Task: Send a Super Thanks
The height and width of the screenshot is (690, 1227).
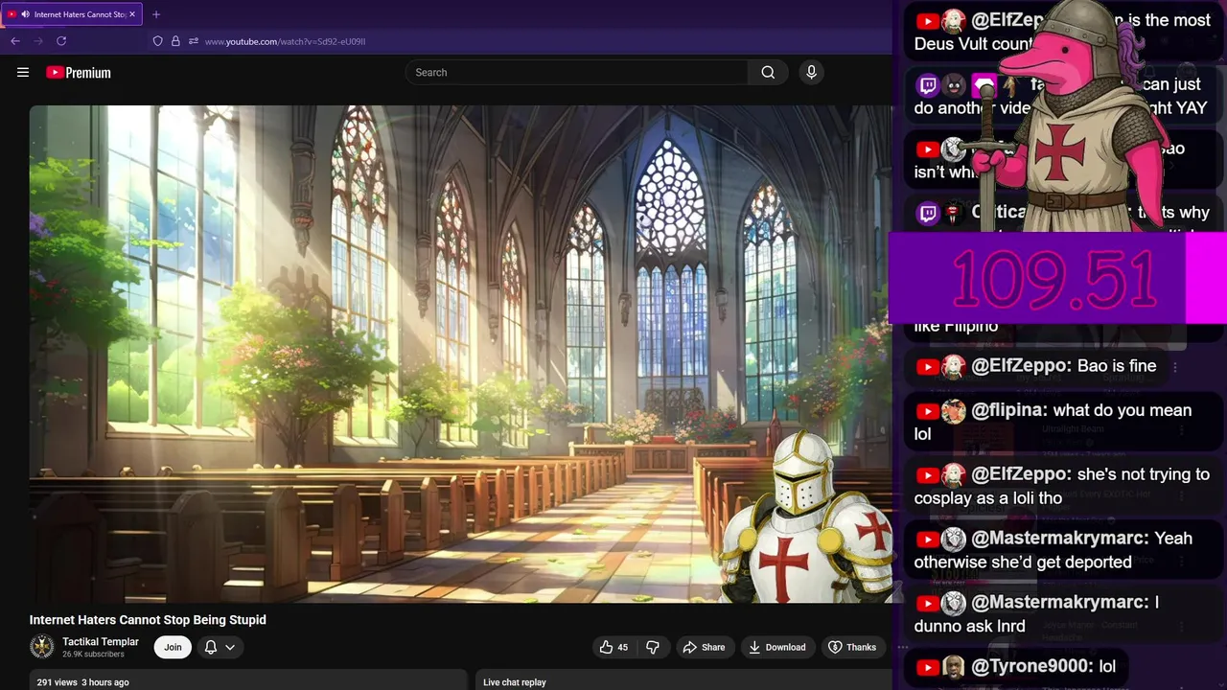Action: pos(852,647)
